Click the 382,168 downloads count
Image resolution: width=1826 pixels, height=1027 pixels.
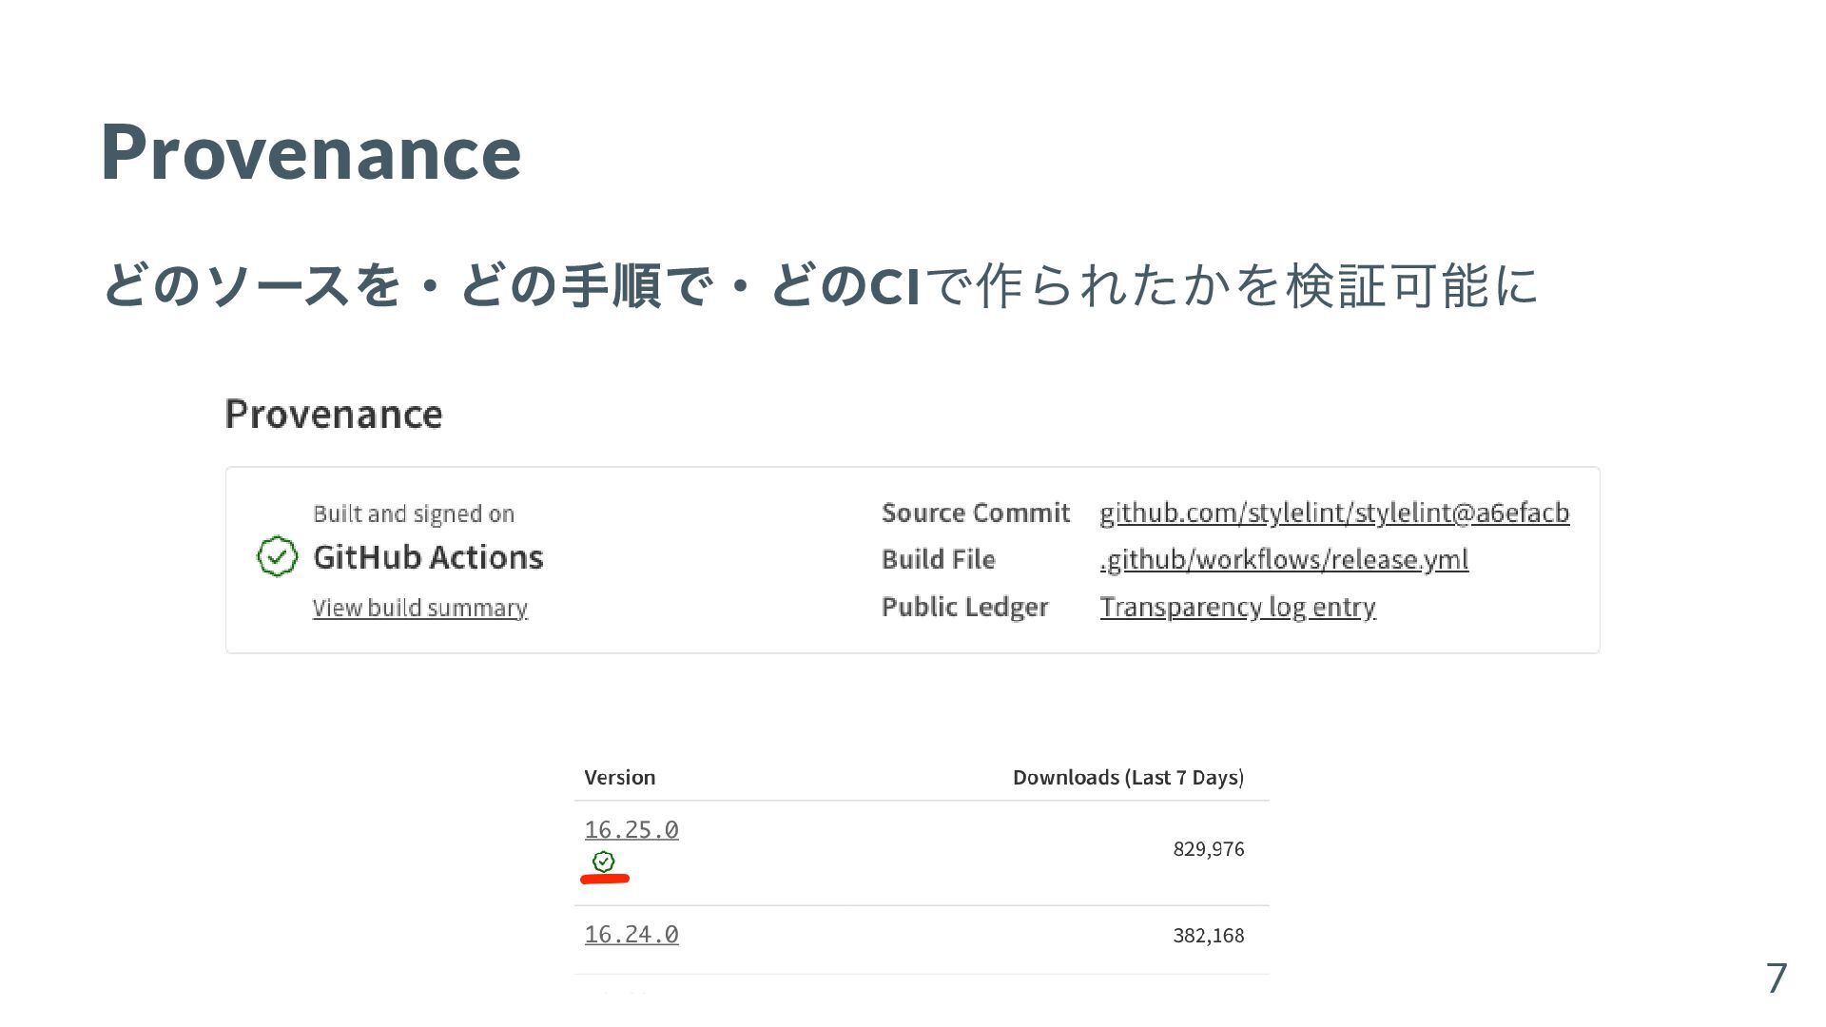(x=1208, y=935)
